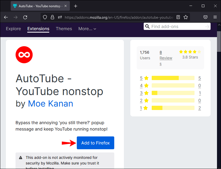Click the Find add-ons search field

pos(177,26)
